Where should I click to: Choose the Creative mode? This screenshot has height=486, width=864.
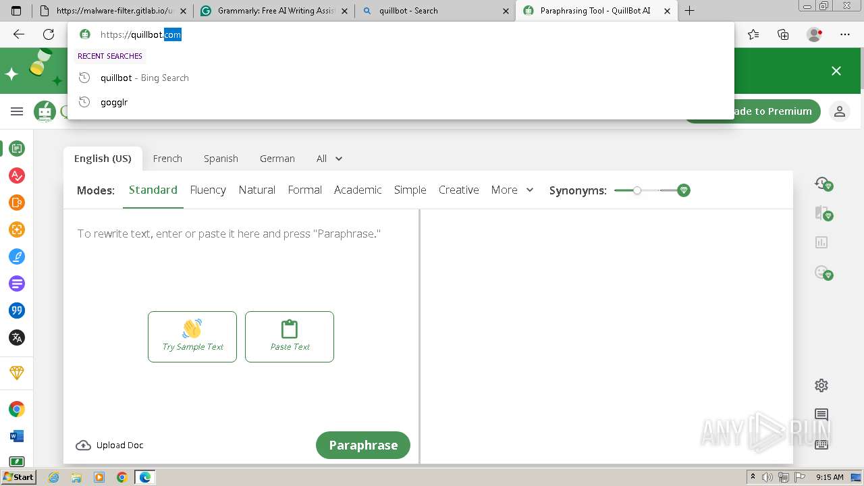coord(459,190)
